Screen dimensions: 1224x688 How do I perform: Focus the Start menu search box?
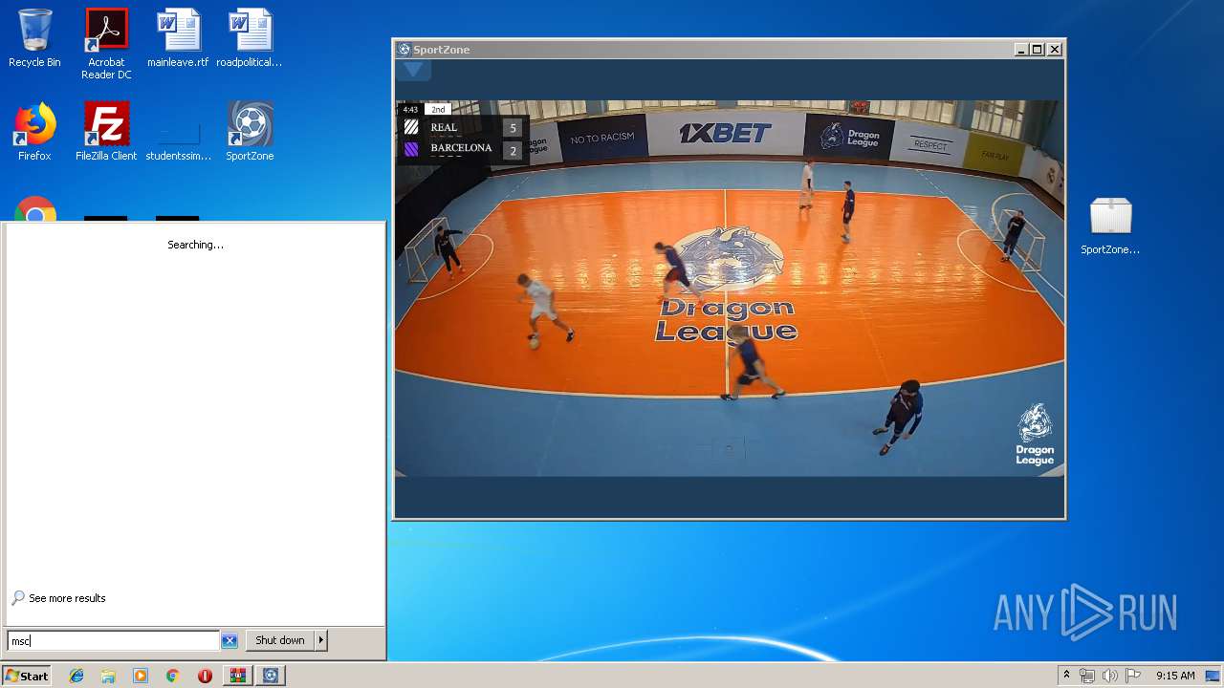[114, 641]
